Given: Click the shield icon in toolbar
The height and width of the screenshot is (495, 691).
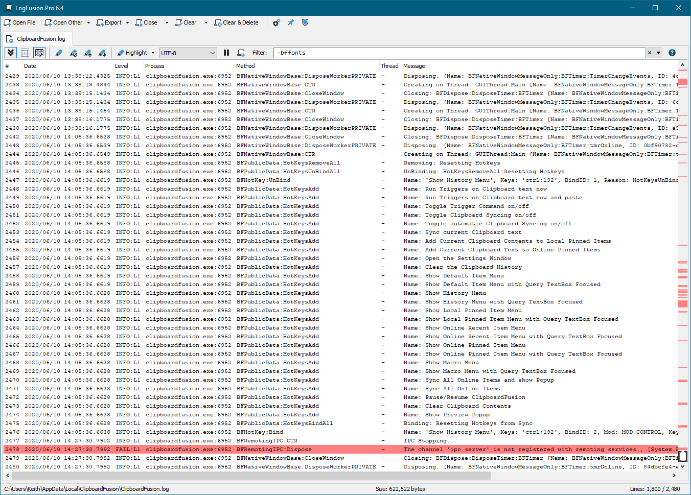Looking at the screenshot, I should [x=305, y=22].
